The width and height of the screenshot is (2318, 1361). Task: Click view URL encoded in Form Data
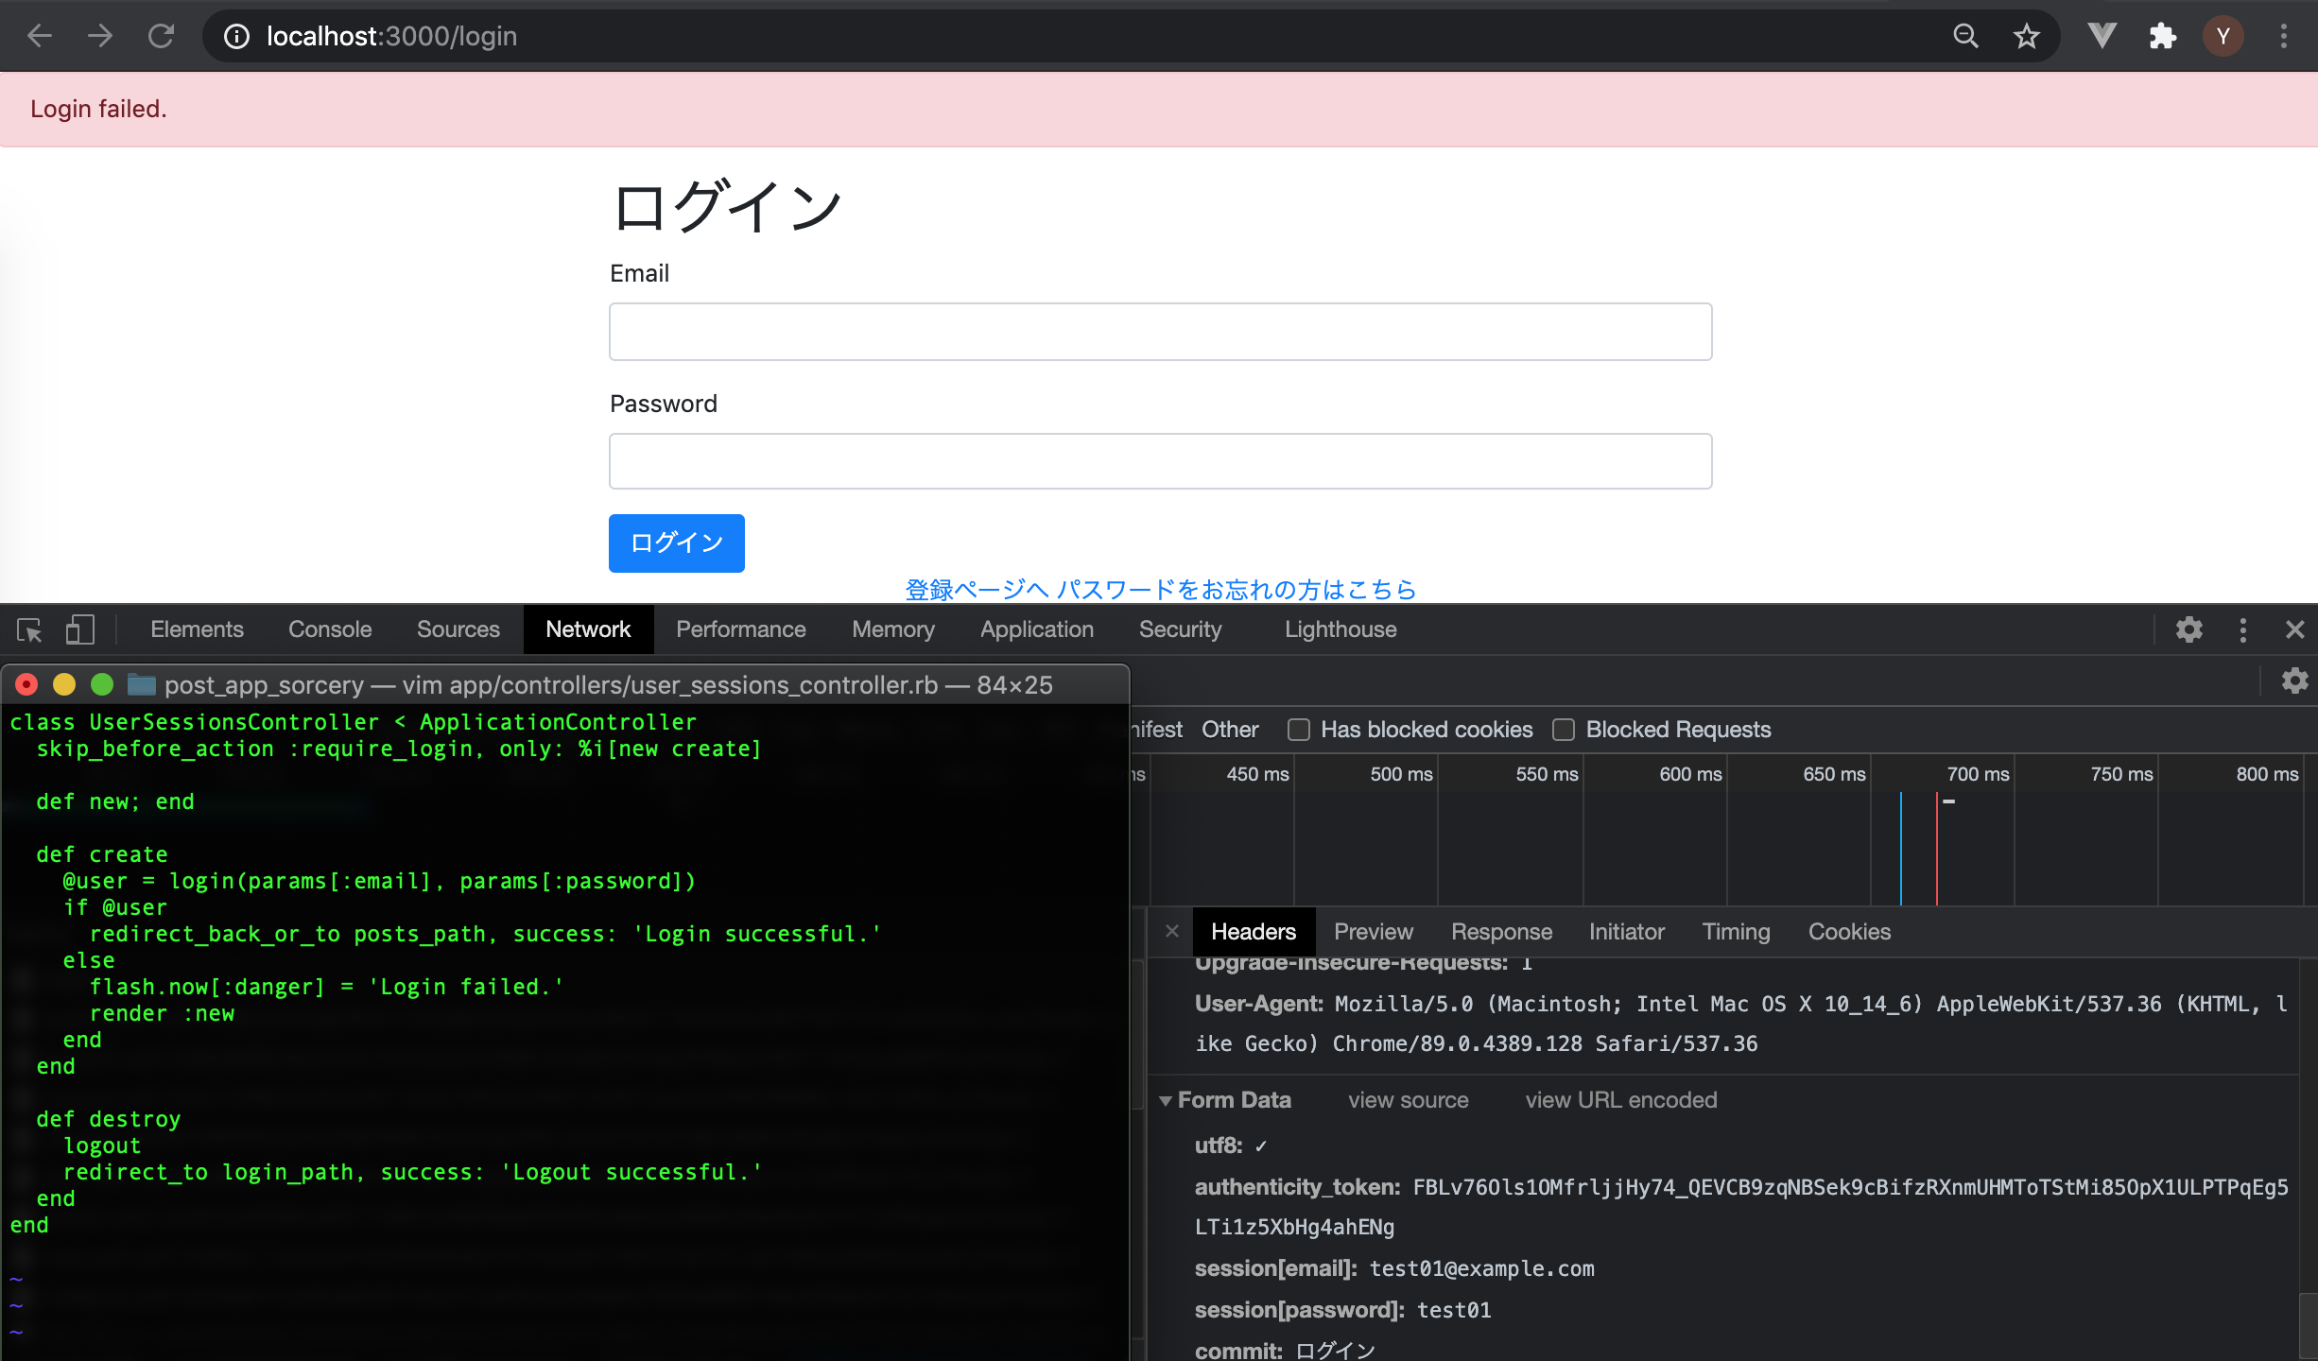tap(1621, 1100)
